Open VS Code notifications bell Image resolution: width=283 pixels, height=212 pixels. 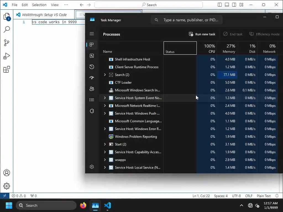pos(277,196)
